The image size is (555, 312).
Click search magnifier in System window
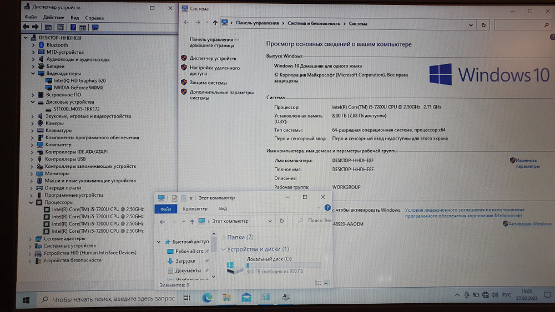546,25
